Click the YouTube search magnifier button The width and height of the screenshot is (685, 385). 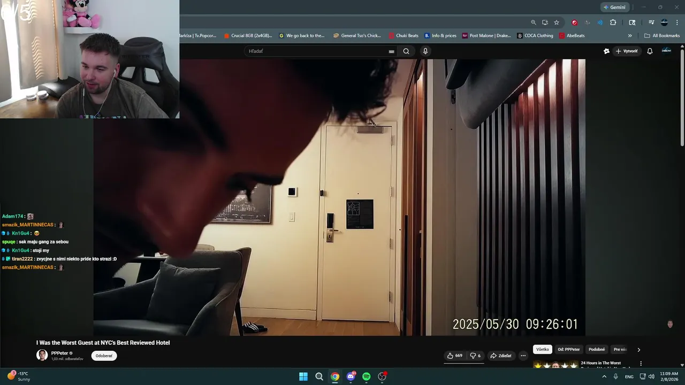406,51
